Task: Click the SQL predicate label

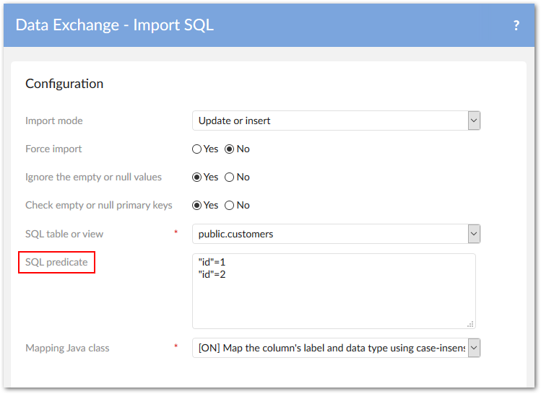Action: [x=56, y=262]
